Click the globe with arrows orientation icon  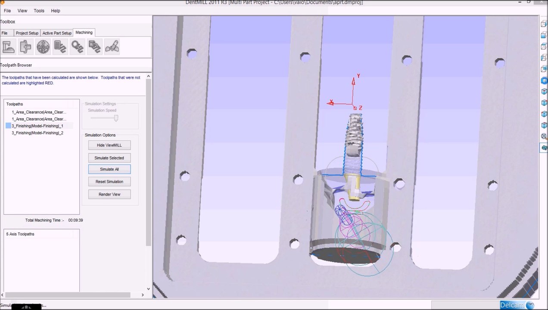coord(43,46)
